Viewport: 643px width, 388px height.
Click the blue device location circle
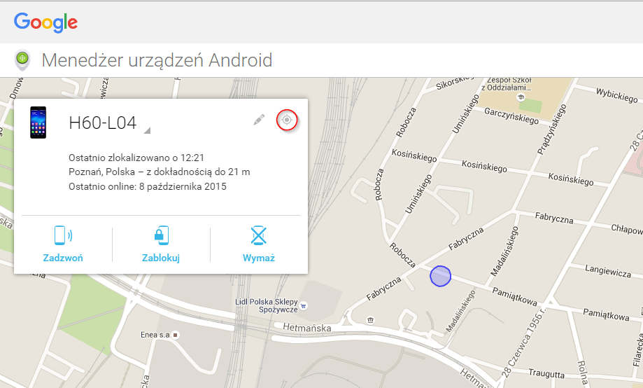click(x=440, y=276)
